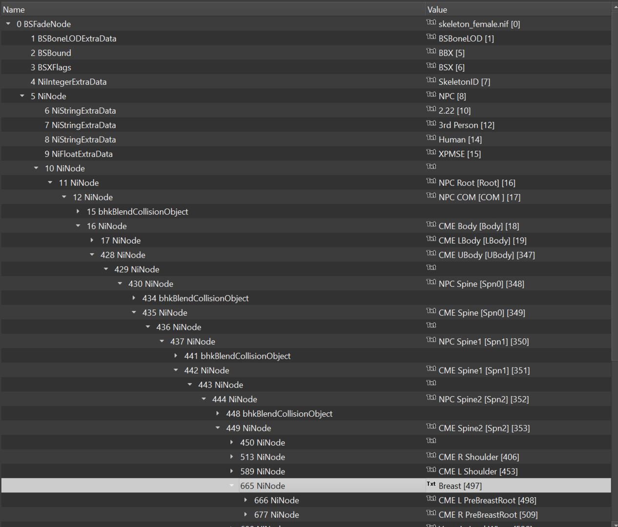The height and width of the screenshot is (527, 618).
Task: Click Txt icon beside skeleton_female.nif [0]
Action: click(x=431, y=22)
